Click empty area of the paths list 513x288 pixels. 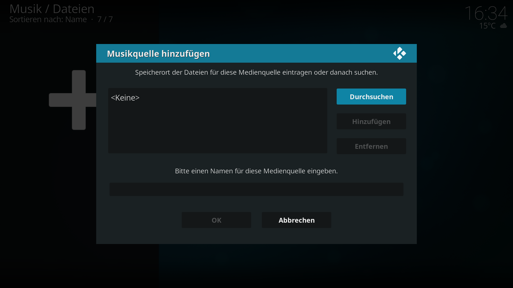(x=217, y=128)
